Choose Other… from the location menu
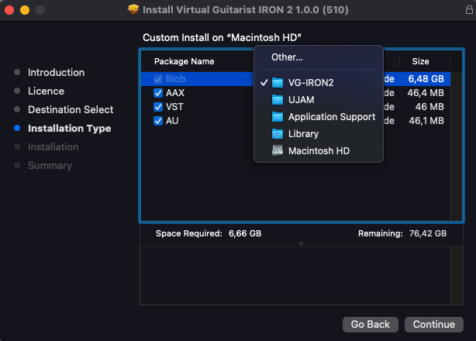The height and width of the screenshot is (341, 476). coord(287,57)
